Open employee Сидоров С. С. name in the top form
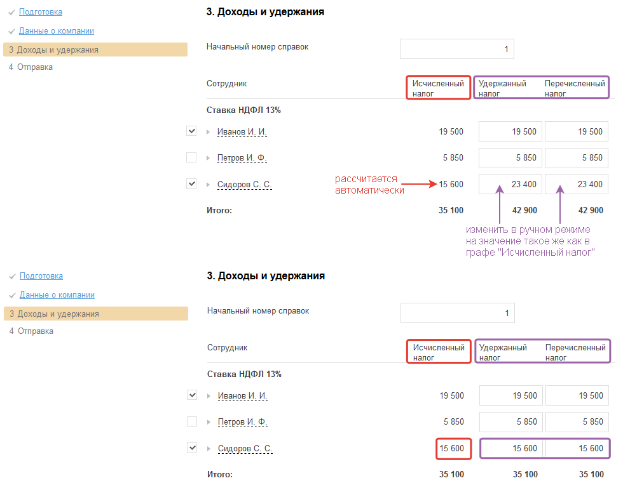623x490 pixels. pos(244,185)
